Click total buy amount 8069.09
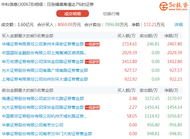This screenshot has height=139, width=190. (65, 25)
